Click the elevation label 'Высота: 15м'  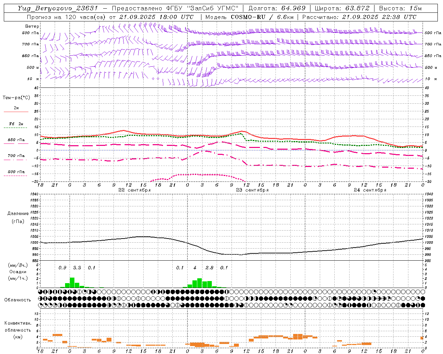[x=400, y=8]
